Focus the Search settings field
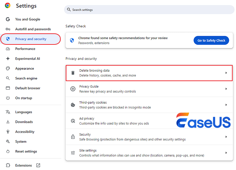Image resolution: width=236 pixels, height=170 pixels. pos(148,10)
